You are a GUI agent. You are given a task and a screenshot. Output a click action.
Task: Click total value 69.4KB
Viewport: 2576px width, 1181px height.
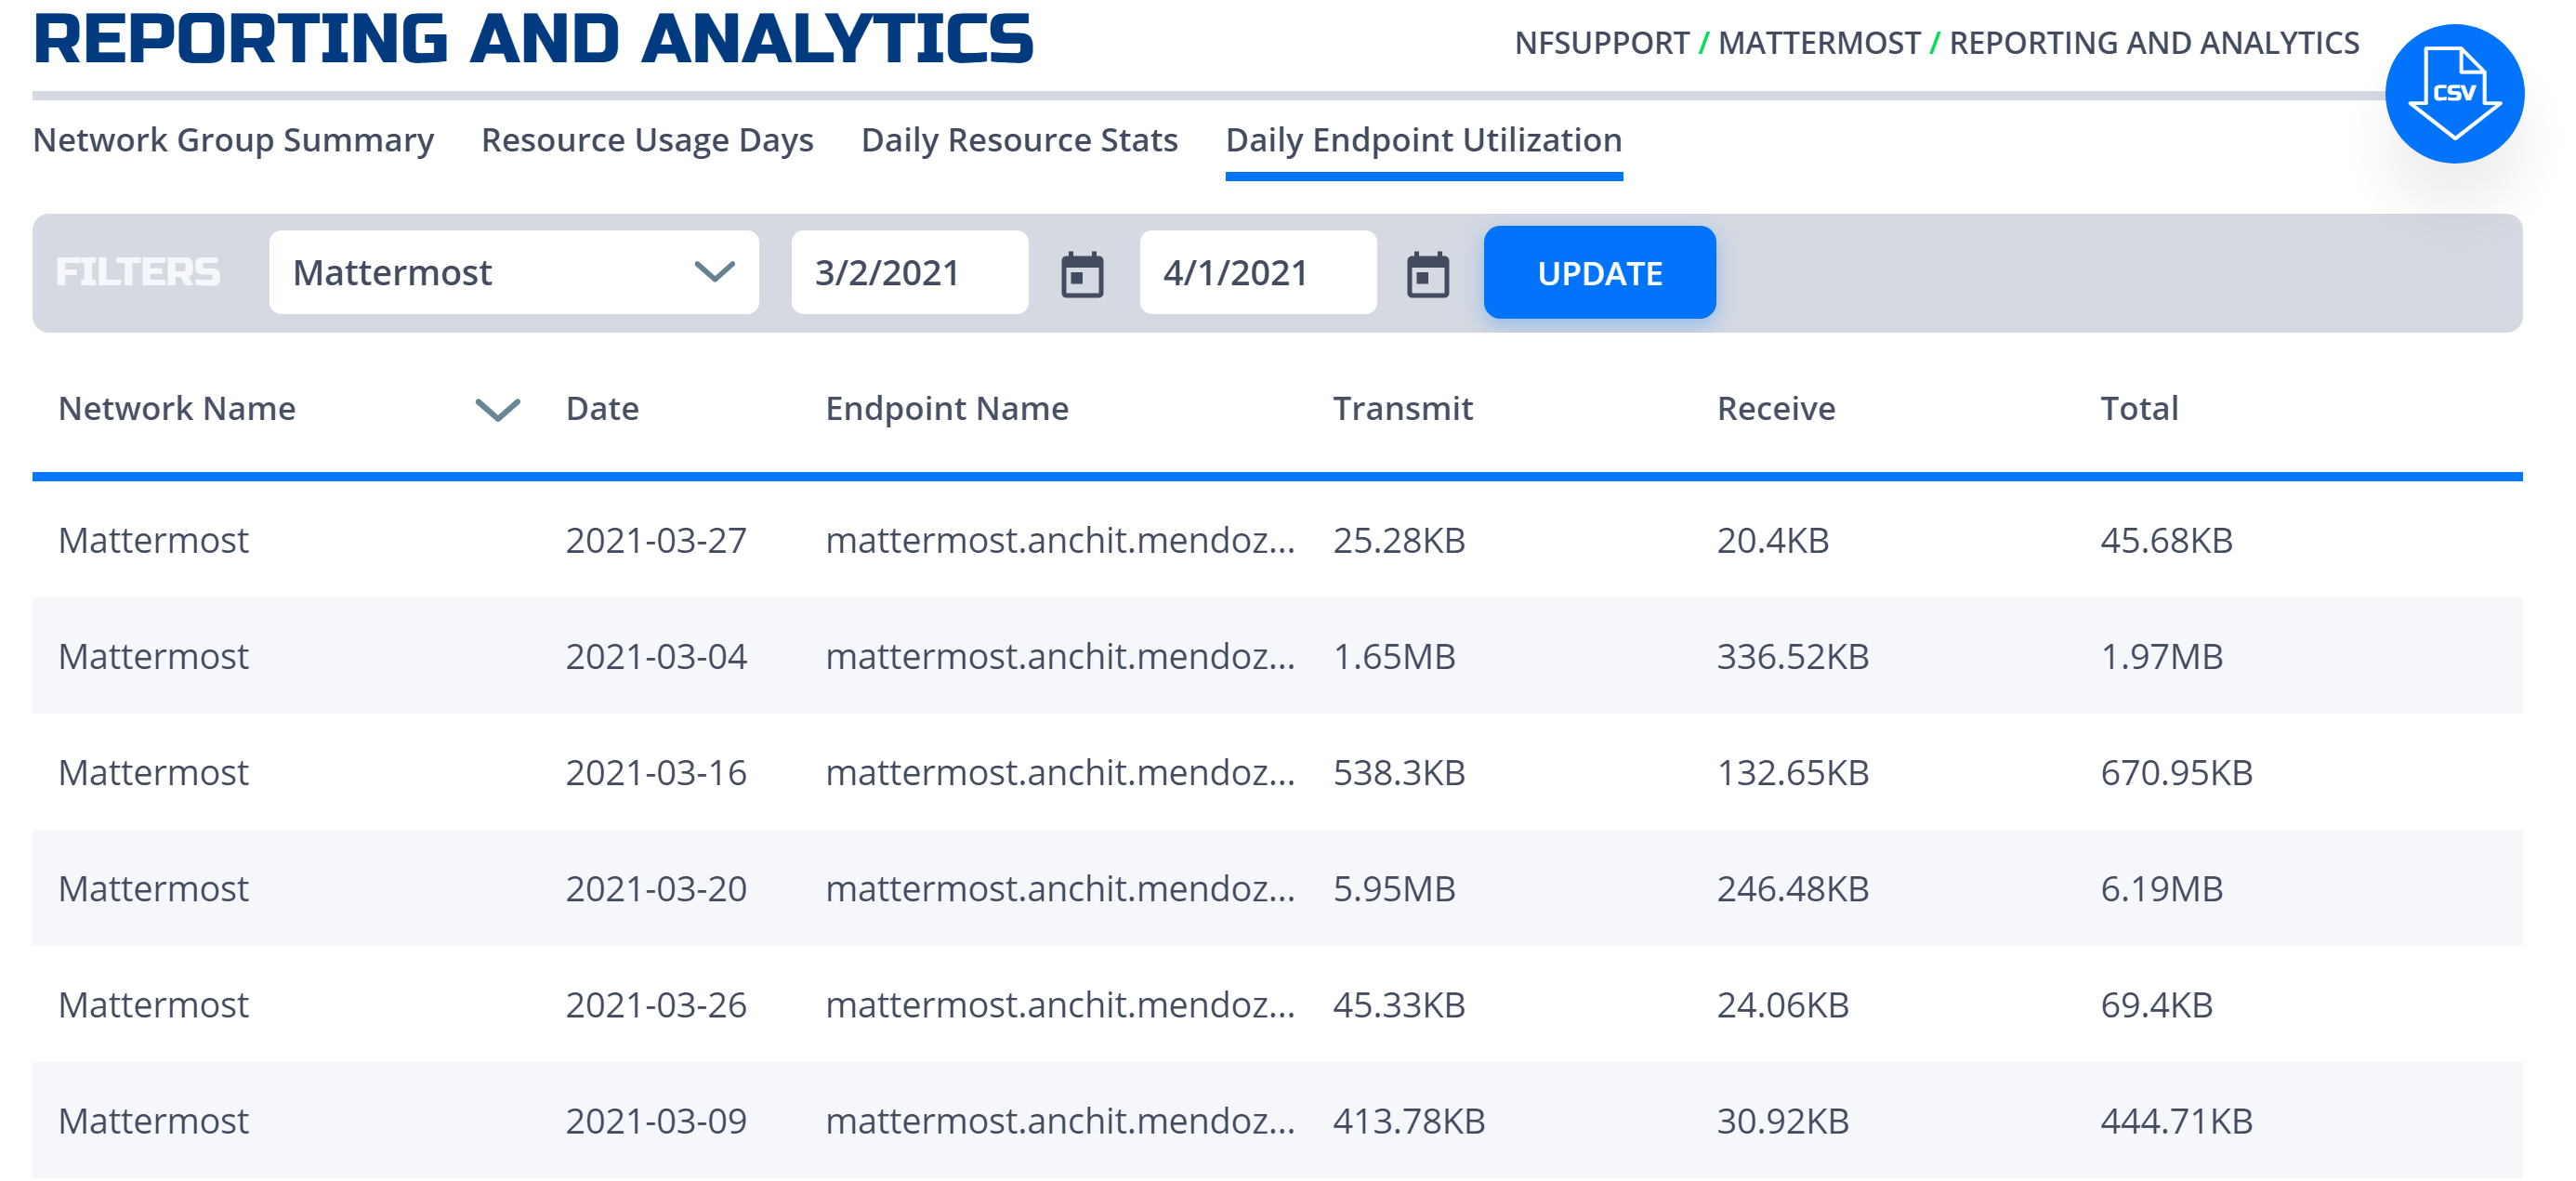tap(2156, 1004)
